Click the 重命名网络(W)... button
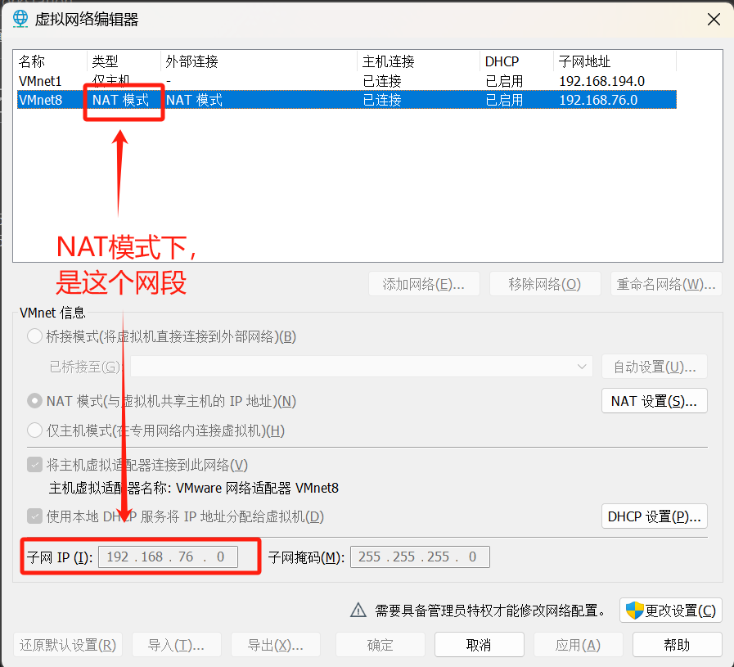 point(666,284)
